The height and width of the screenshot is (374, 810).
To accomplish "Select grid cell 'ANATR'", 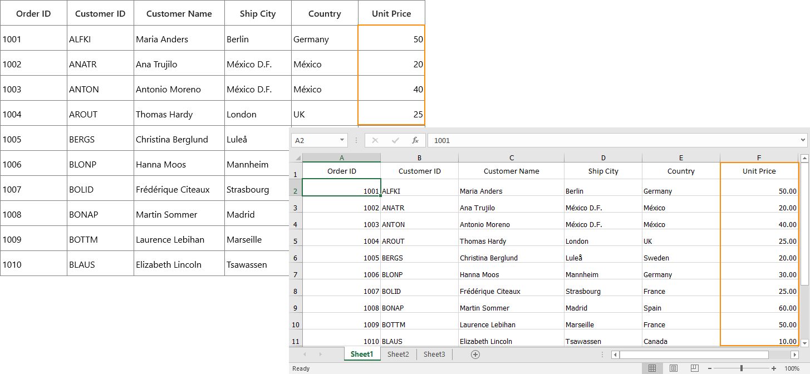I will 100,64.
